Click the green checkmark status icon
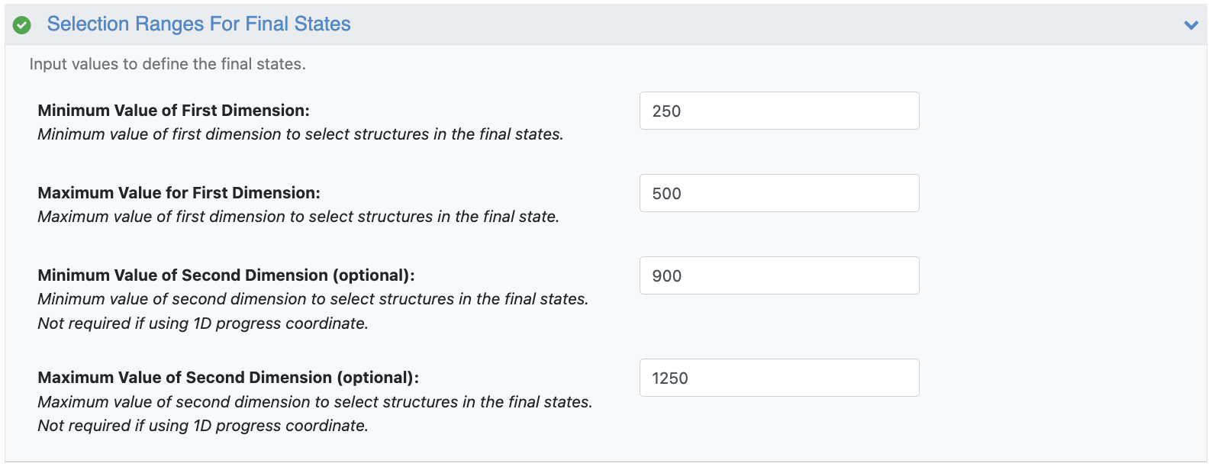This screenshot has width=1215, height=470. pos(22,25)
